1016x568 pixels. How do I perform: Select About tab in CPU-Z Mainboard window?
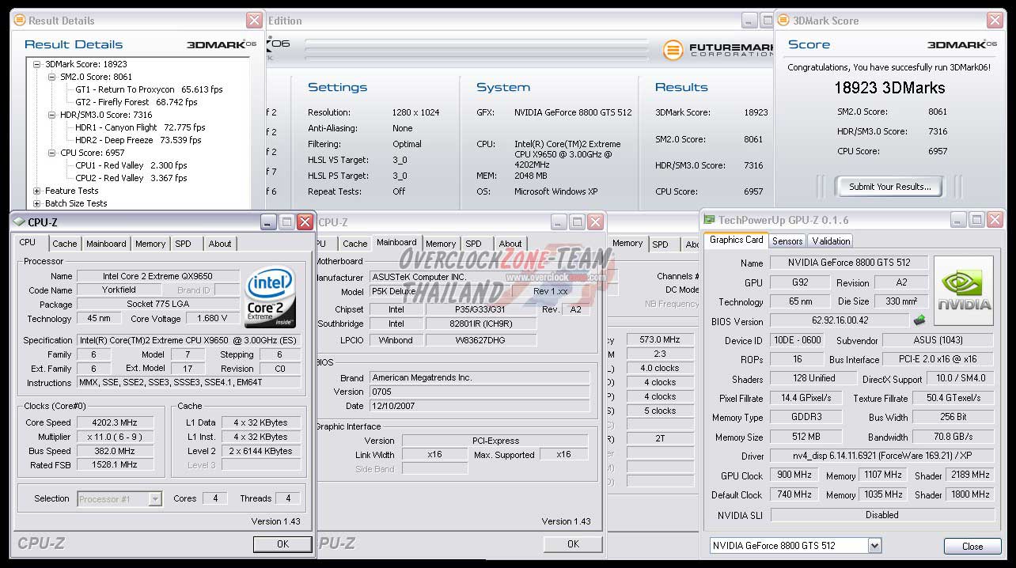[510, 244]
